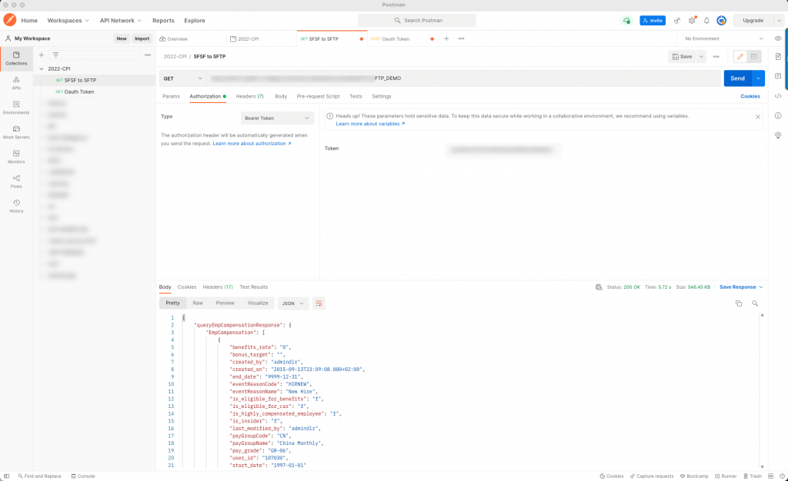Click the Send button
Image resolution: width=788 pixels, height=481 pixels.
pyautogui.click(x=738, y=78)
